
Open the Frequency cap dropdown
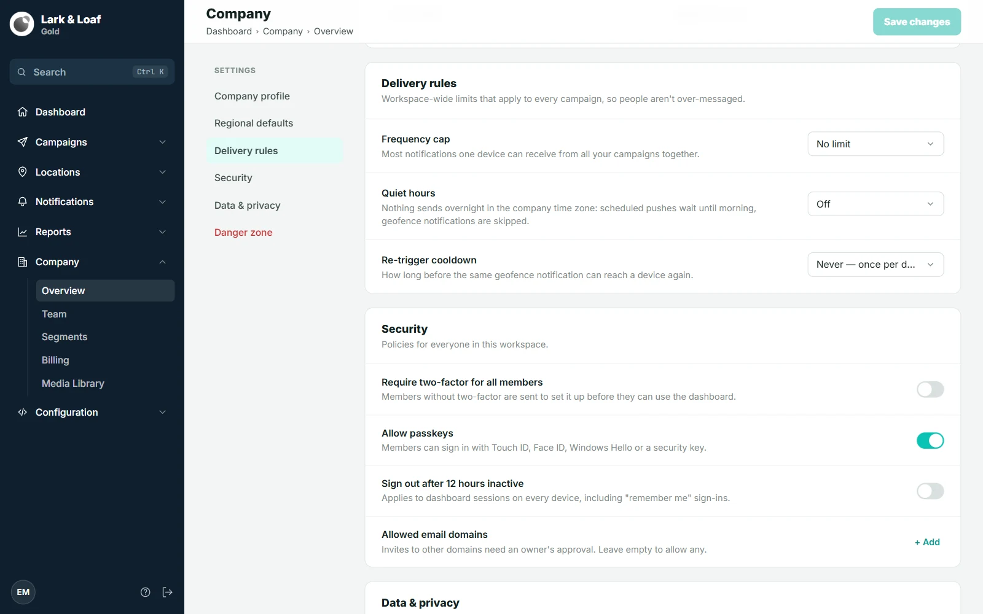coord(875,144)
